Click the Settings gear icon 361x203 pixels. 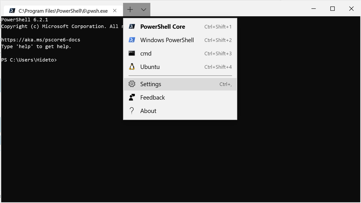[132, 84]
